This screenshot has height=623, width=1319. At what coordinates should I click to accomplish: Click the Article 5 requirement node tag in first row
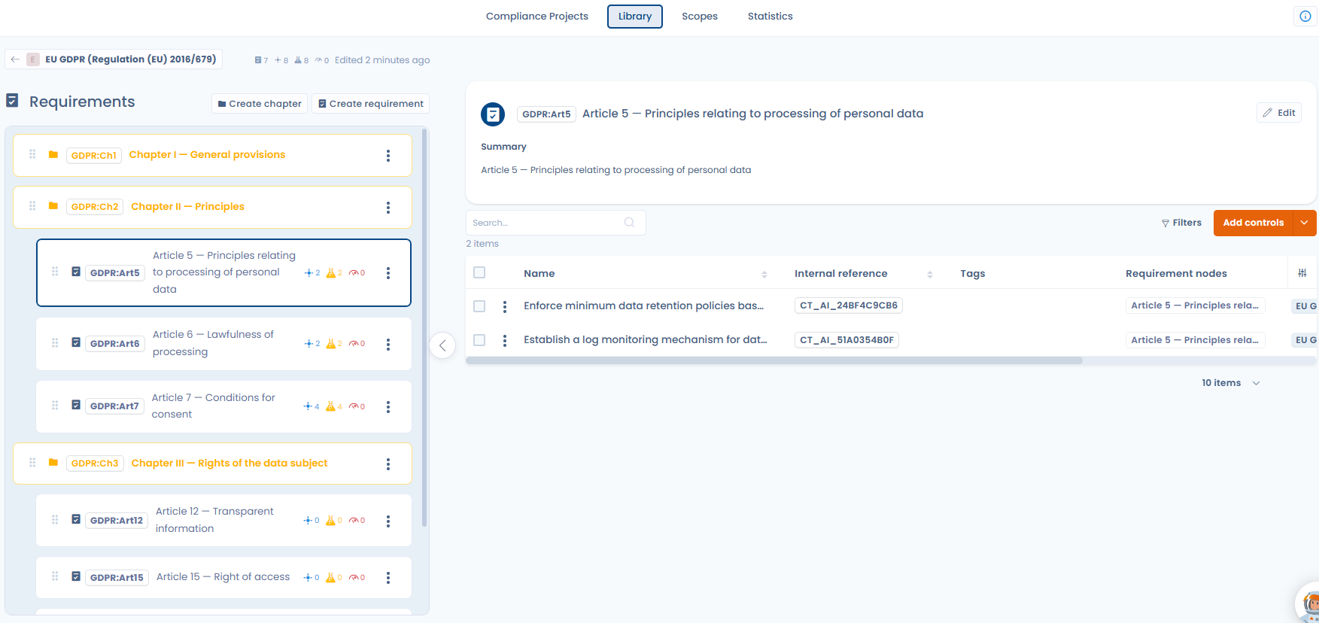[x=1196, y=305]
